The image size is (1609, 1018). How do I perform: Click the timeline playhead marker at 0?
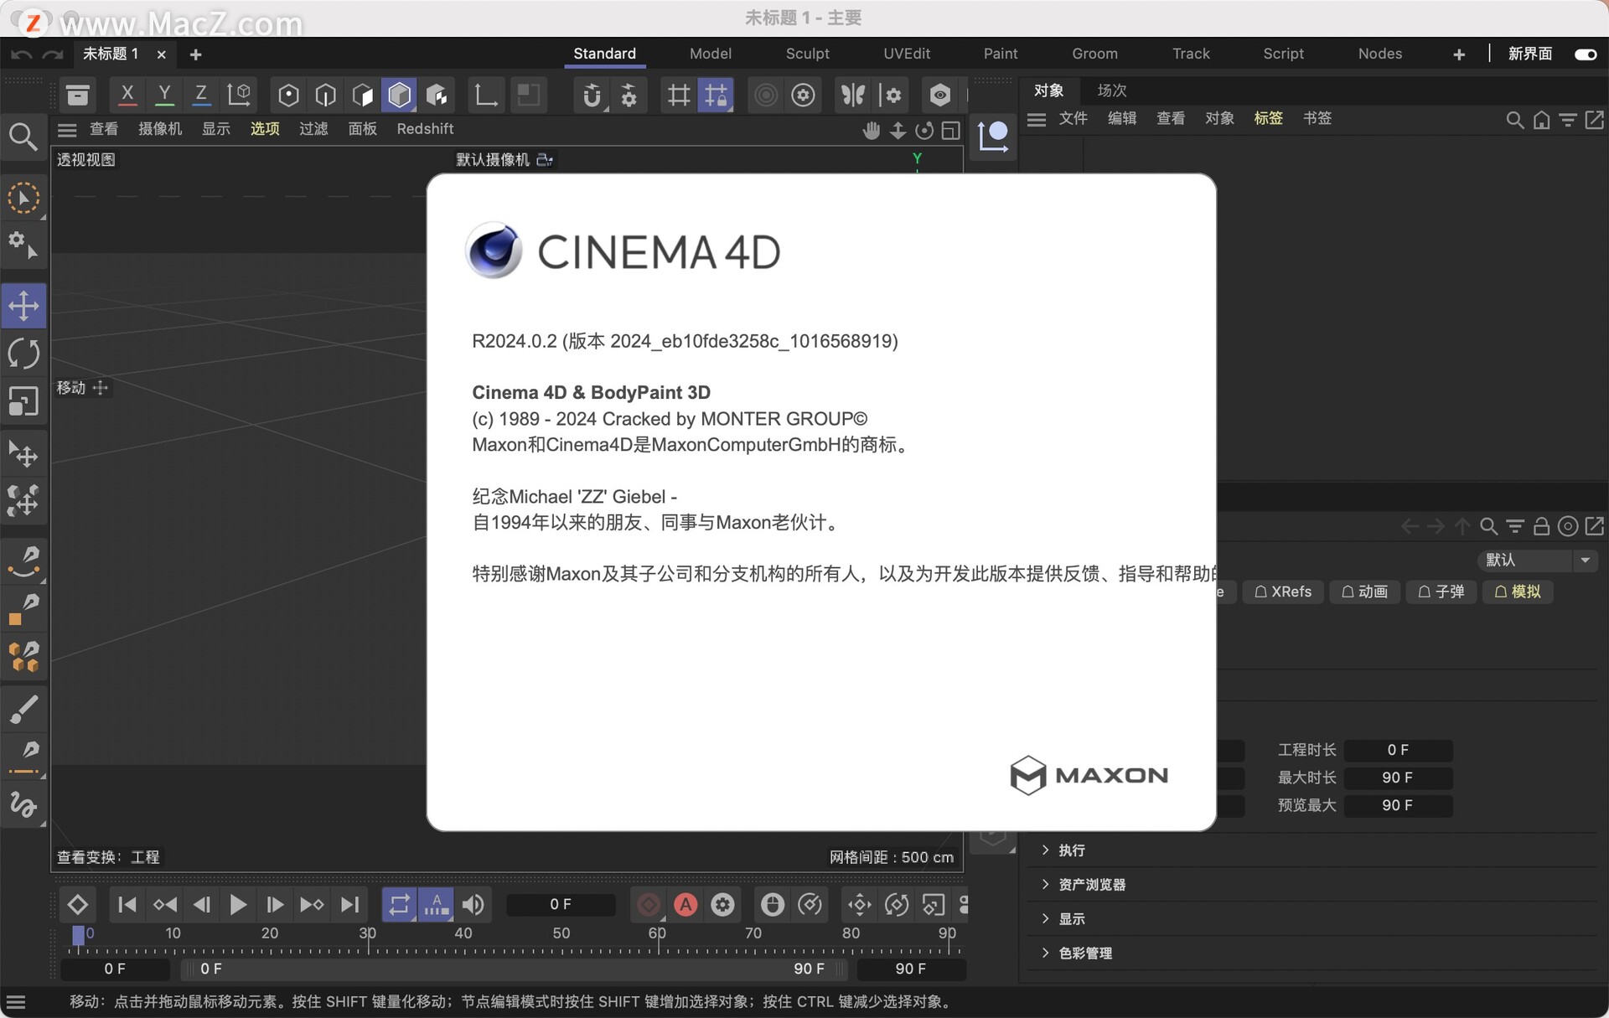78,935
